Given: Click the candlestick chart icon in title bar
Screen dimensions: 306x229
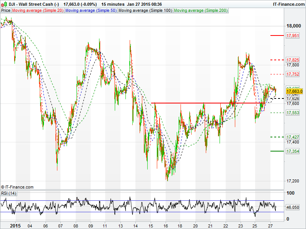Looking at the screenshot, I should point(4,4).
